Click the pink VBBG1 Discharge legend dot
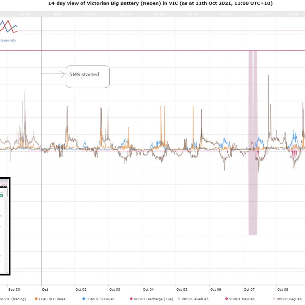This screenshot has height=305, width=305. (x=131, y=299)
